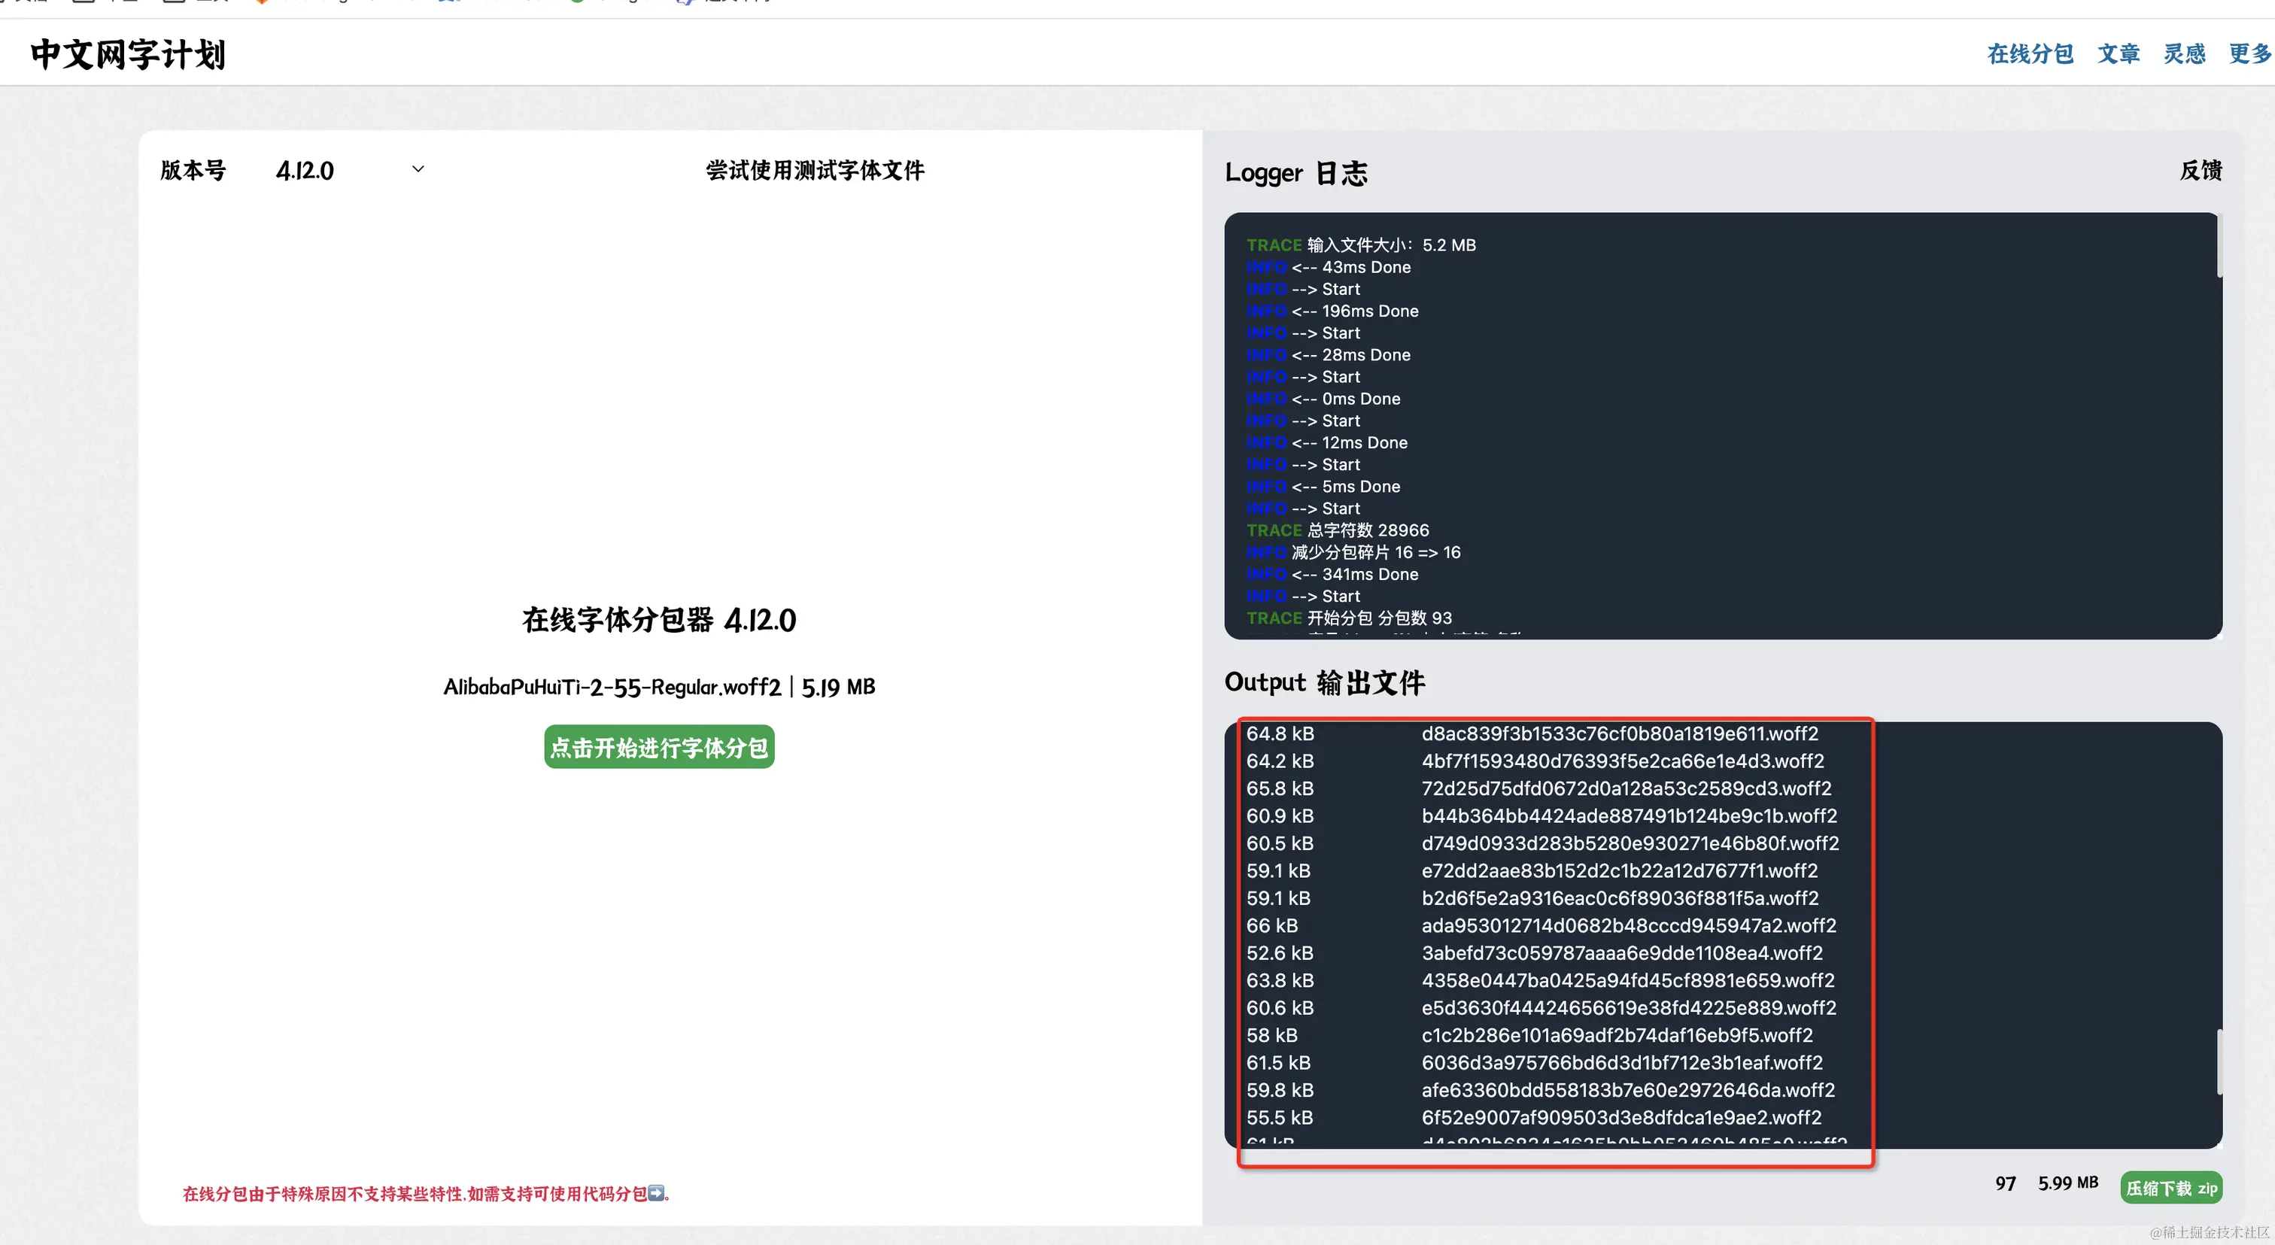Image resolution: width=2275 pixels, height=1245 pixels.
Task: Click the Output file list scrollbar thumb
Action: pos(2219,1062)
